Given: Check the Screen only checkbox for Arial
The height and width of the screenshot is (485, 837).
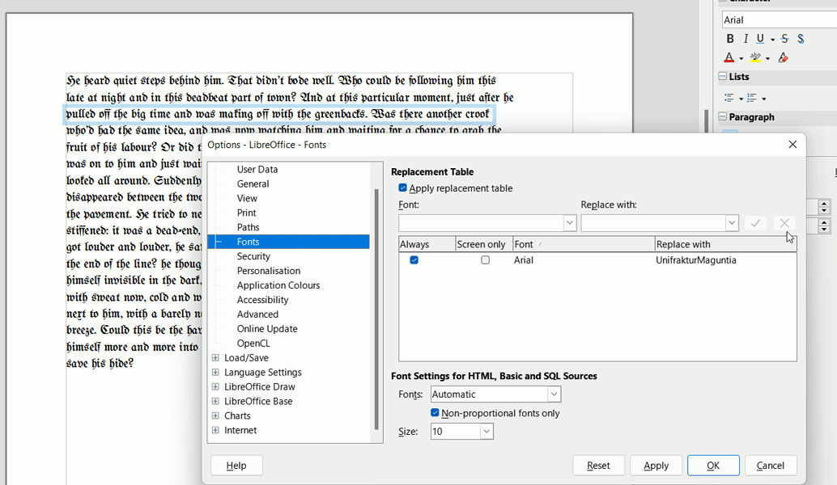Looking at the screenshot, I should [x=485, y=260].
